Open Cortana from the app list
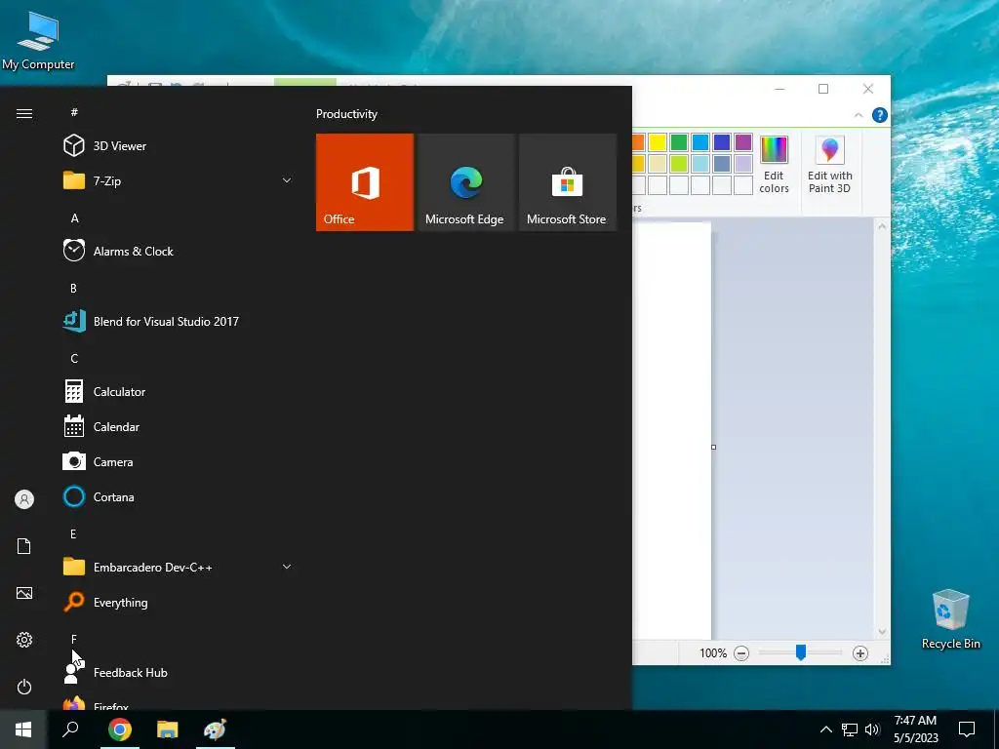The image size is (999, 749). (x=179, y=496)
